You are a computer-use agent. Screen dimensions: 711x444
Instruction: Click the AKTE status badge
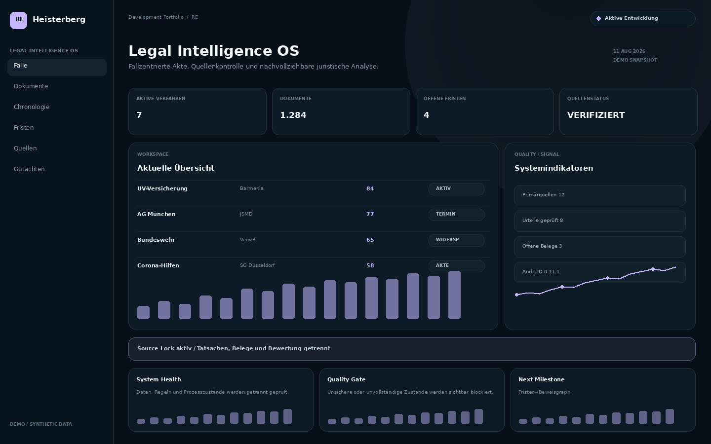pyautogui.click(x=456, y=266)
